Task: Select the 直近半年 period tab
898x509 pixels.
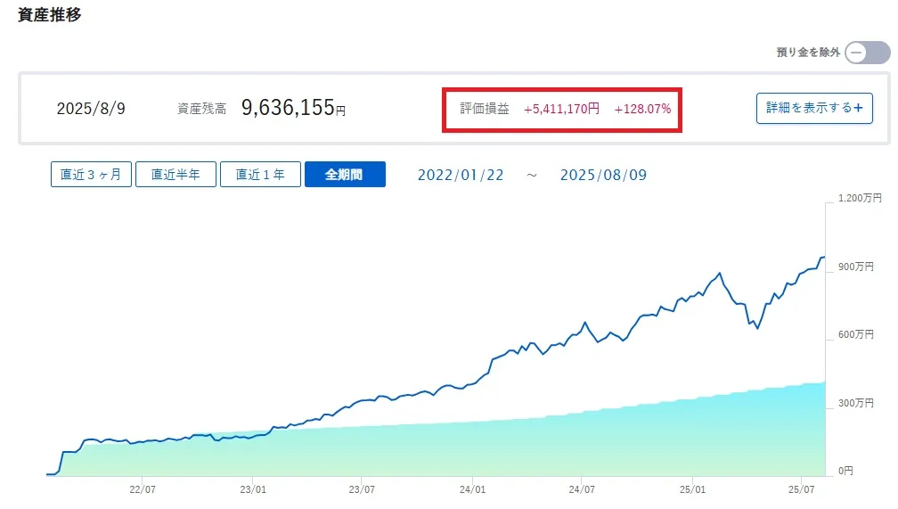Action: (x=176, y=174)
